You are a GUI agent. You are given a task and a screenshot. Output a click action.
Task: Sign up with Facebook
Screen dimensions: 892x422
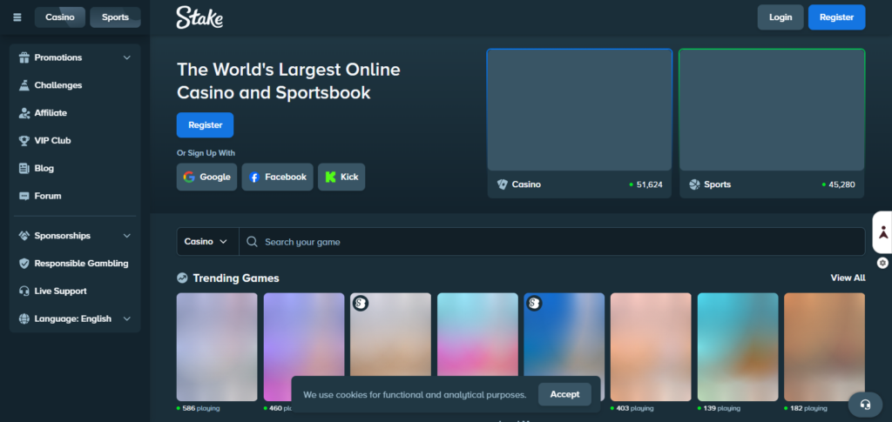coord(278,178)
